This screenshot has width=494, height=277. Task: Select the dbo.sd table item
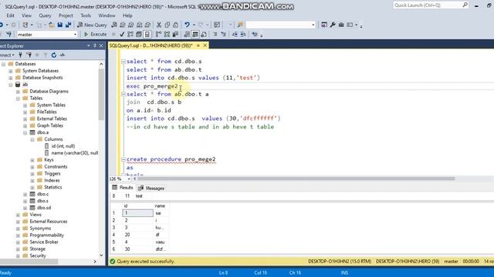[x=44, y=208]
